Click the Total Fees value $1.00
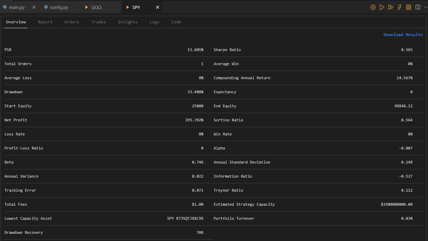The height and width of the screenshot is (241, 428). point(198,204)
